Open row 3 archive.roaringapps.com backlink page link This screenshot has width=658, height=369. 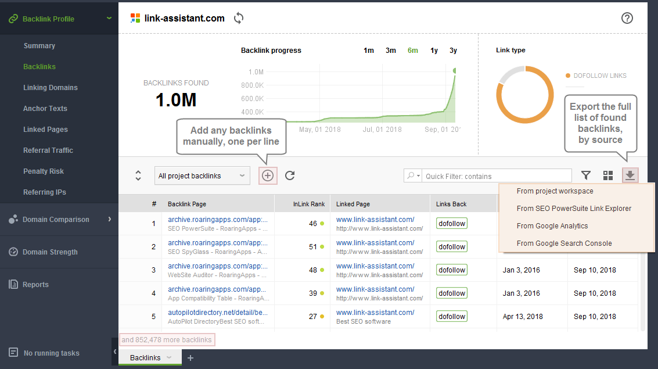pos(218,266)
